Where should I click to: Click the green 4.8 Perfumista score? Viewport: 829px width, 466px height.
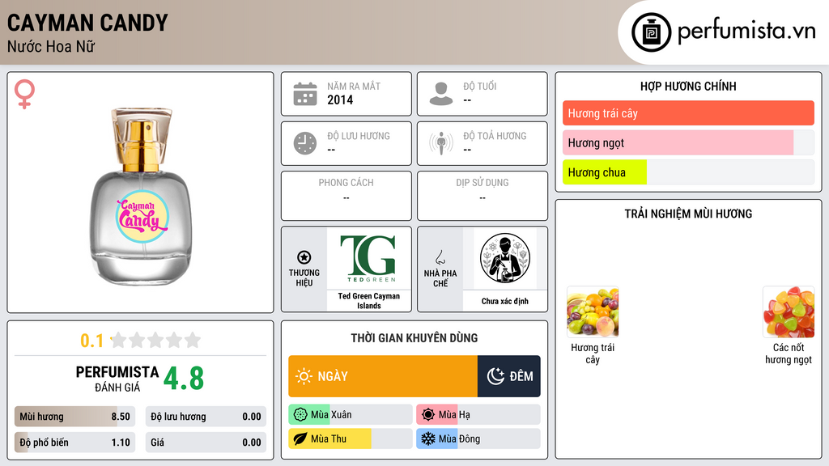(x=184, y=379)
